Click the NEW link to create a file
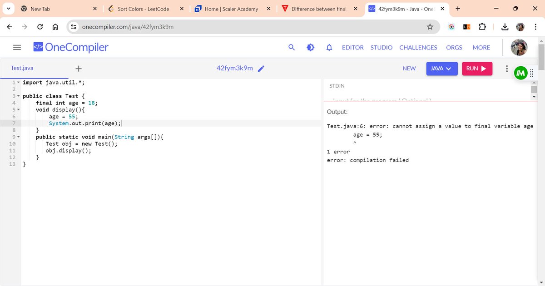545x286 pixels. [409, 68]
